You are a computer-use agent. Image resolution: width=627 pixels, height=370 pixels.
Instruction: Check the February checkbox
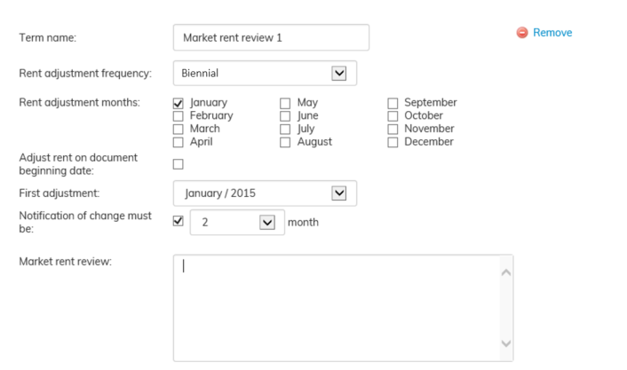point(179,115)
